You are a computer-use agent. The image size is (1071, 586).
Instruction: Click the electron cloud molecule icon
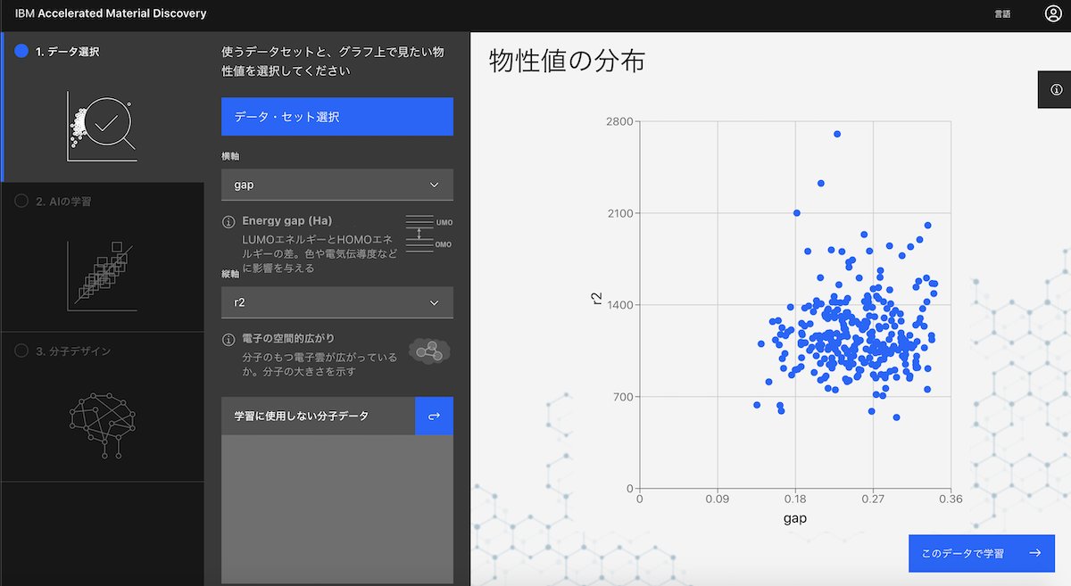tap(429, 351)
